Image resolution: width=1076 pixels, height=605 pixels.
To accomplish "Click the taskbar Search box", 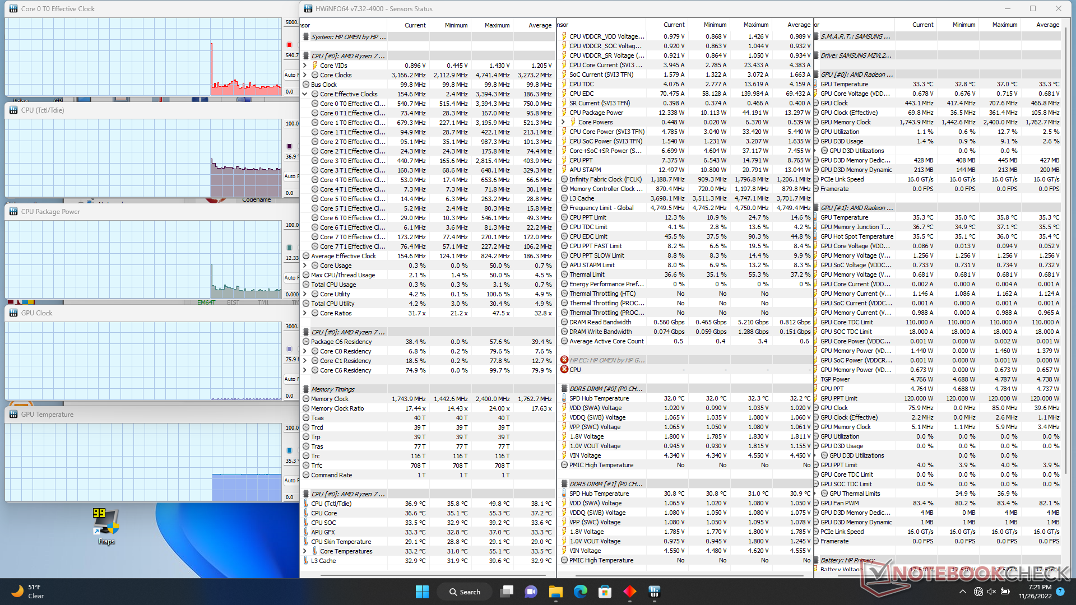I will (465, 592).
